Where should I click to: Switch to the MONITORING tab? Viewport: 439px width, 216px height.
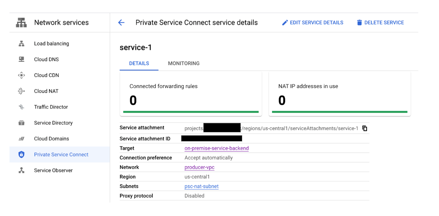183,63
